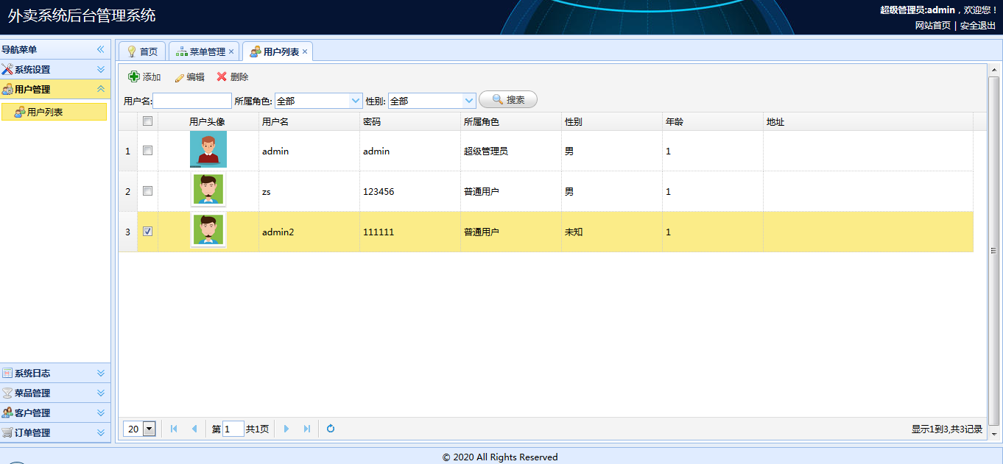This screenshot has width=1003, height=464.
Task: Click the 搜索 search button
Action: [508, 99]
